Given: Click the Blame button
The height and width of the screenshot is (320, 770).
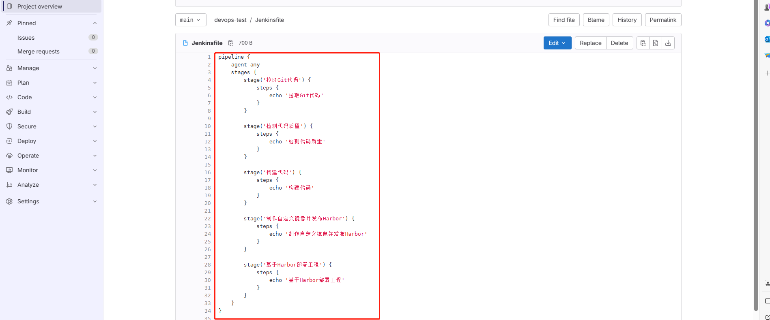Looking at the screenshot, I should [x=596, y=20].
